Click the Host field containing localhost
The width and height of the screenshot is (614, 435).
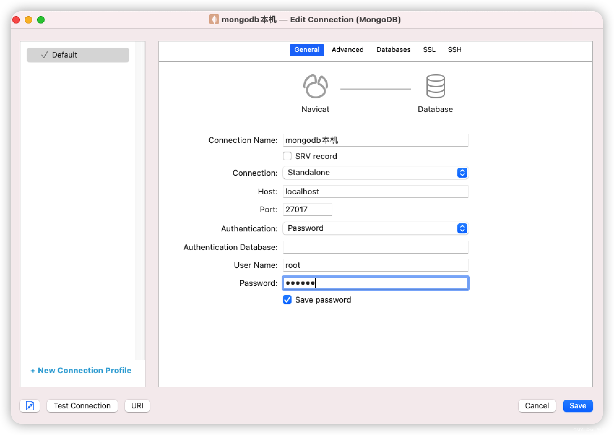click(375, 192)
